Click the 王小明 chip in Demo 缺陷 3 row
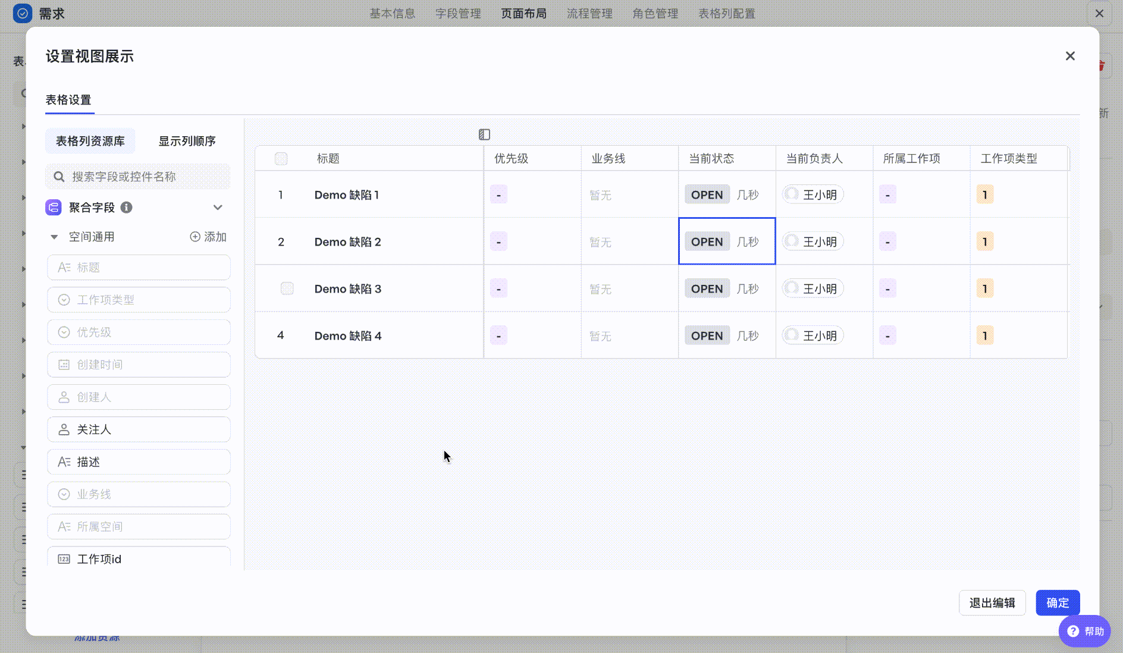 tap(813, 288)
